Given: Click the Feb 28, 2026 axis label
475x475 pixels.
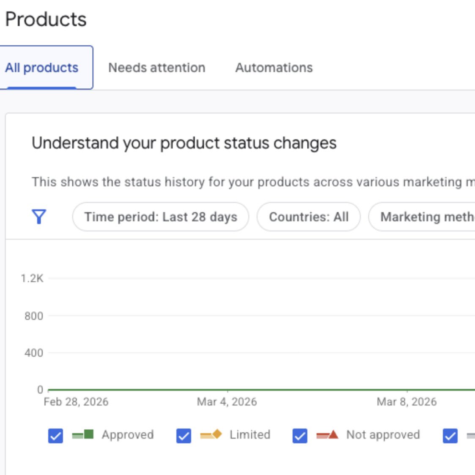Looking at the screenshot, I should coord(75,401).
